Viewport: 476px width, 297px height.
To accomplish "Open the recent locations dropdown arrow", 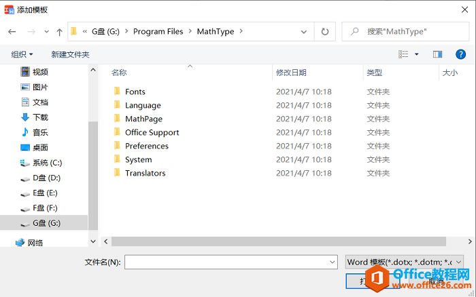I will tap(46, 31).
